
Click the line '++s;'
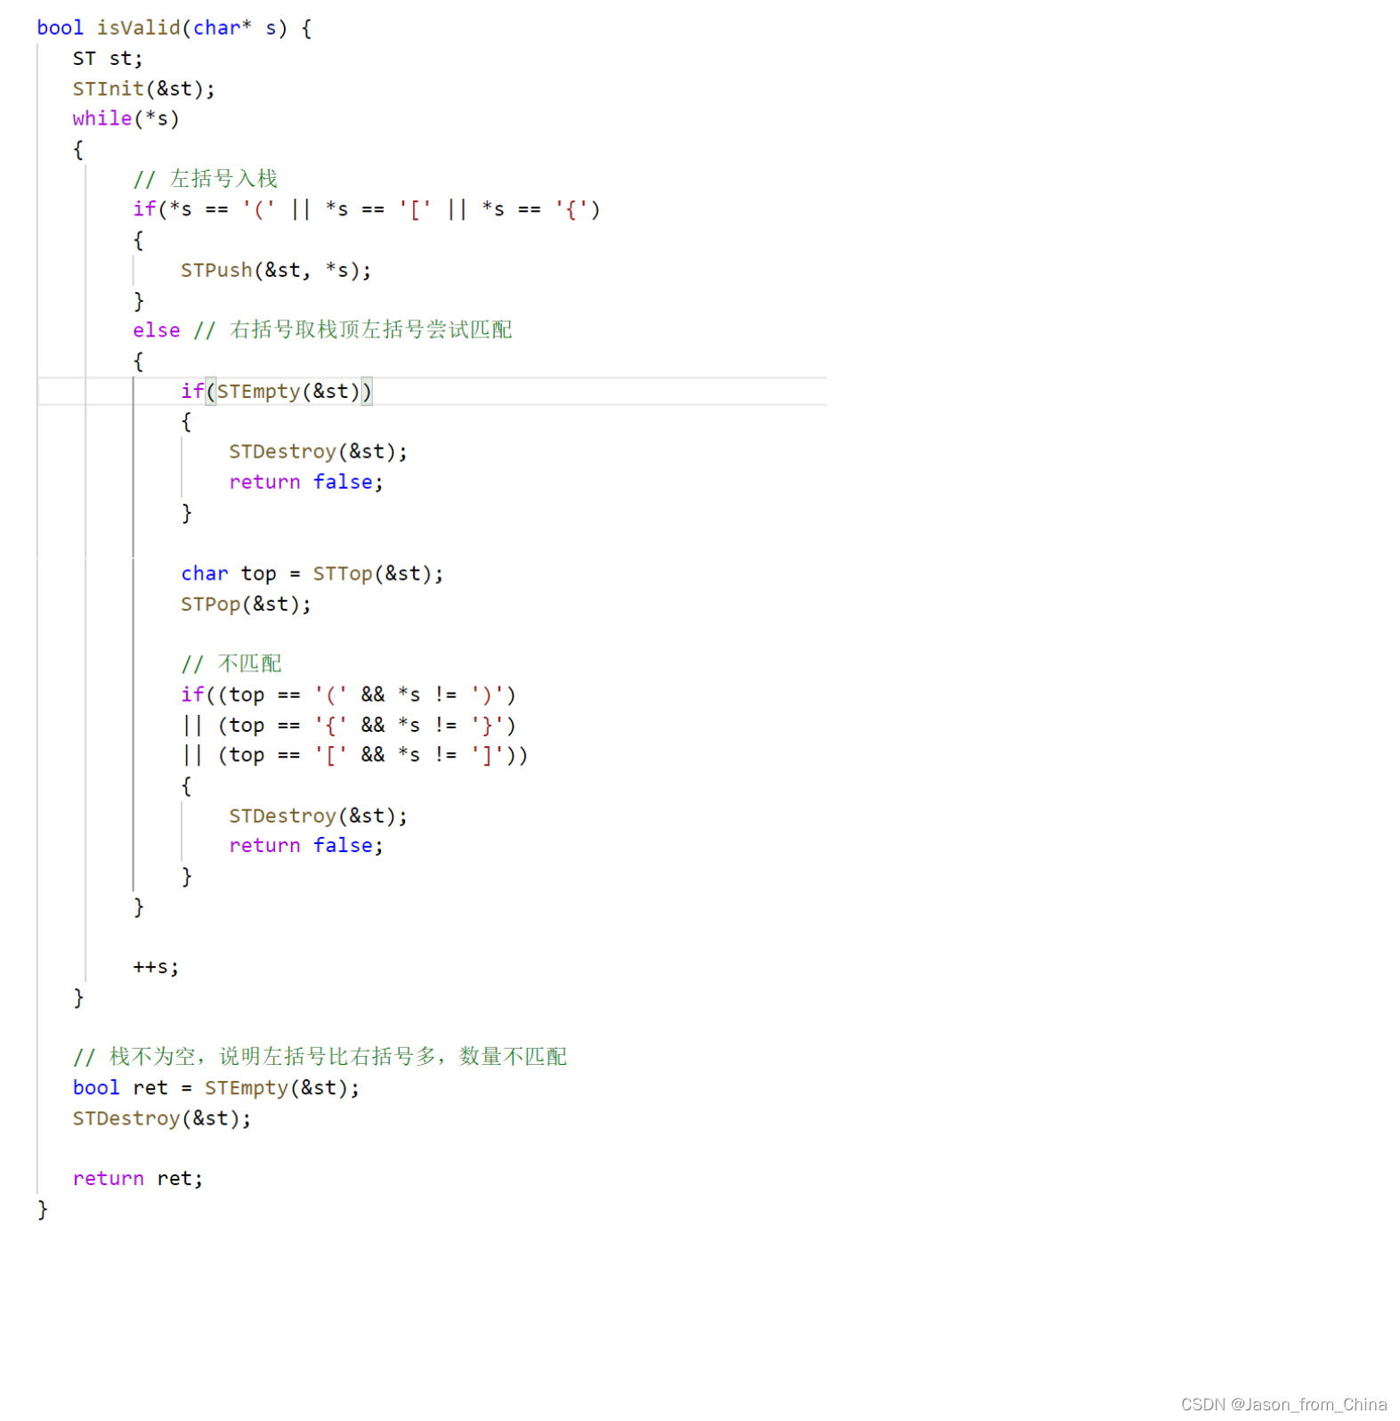(x=157, y=967)
